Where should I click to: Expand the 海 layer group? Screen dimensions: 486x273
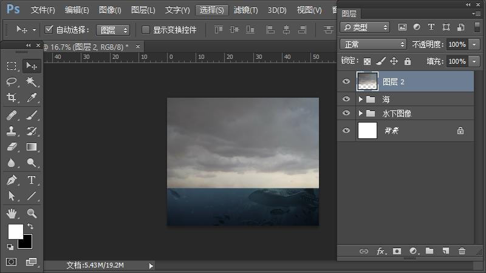[x=360, y=99]
